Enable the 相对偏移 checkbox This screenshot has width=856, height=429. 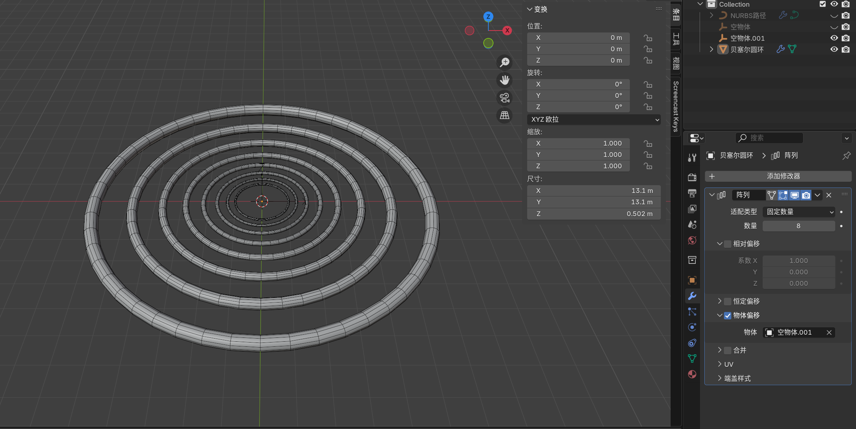[727, 244]
